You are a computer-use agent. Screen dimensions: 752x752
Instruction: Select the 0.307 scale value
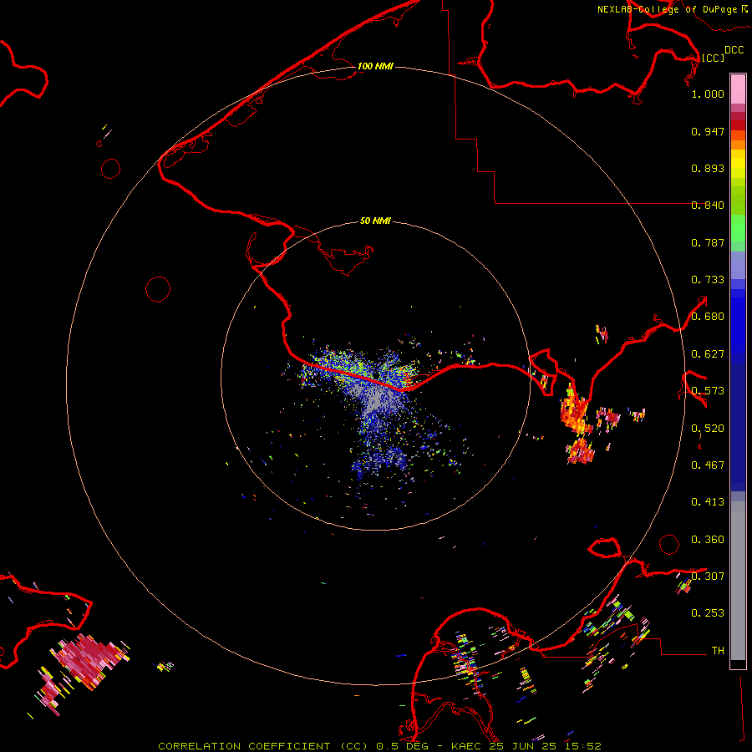coord(708,576)
